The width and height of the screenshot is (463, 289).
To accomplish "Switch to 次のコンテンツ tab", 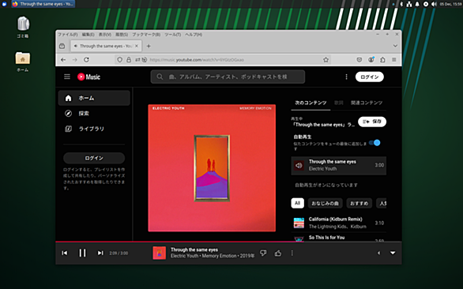I will [311, 103].
